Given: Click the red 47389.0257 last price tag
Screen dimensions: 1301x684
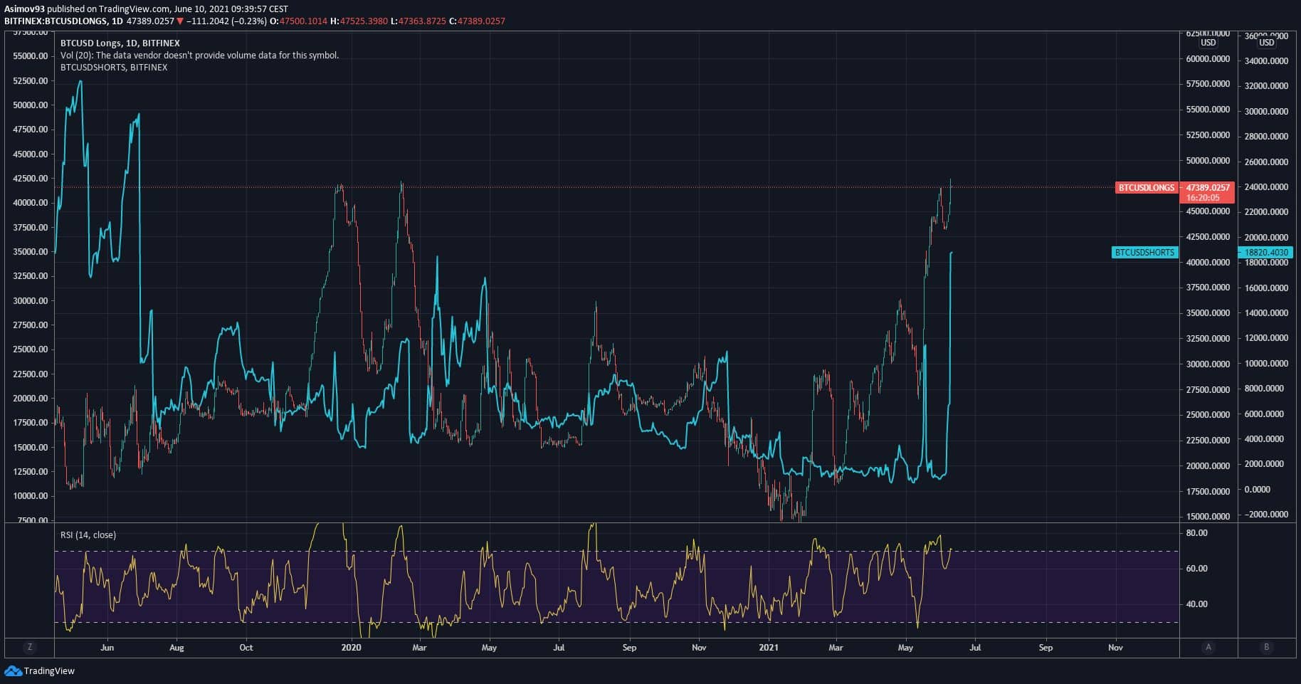Looking at the screenshot, I should (x=1208, y=188).
